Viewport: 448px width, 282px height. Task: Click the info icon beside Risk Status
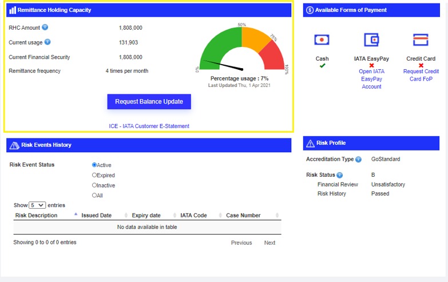[x=340, y=175]
